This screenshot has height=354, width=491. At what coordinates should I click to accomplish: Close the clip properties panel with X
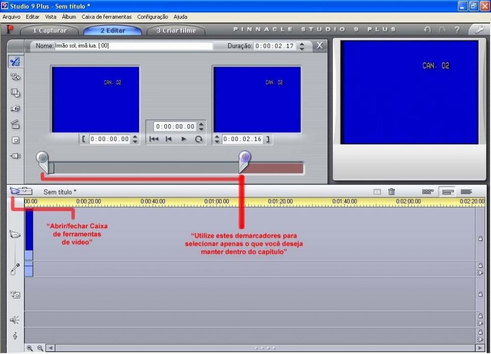pyautogui.click(x=320, y=45)
